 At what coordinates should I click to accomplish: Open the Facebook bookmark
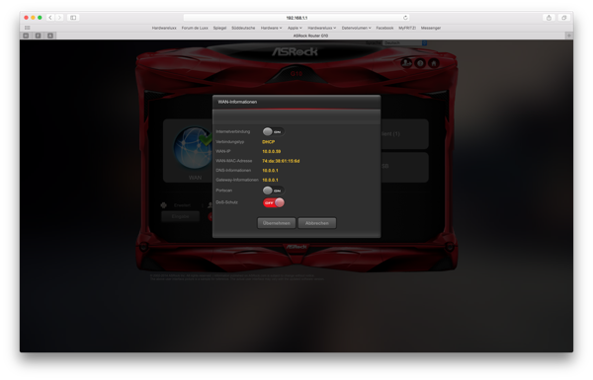(384, 28)
